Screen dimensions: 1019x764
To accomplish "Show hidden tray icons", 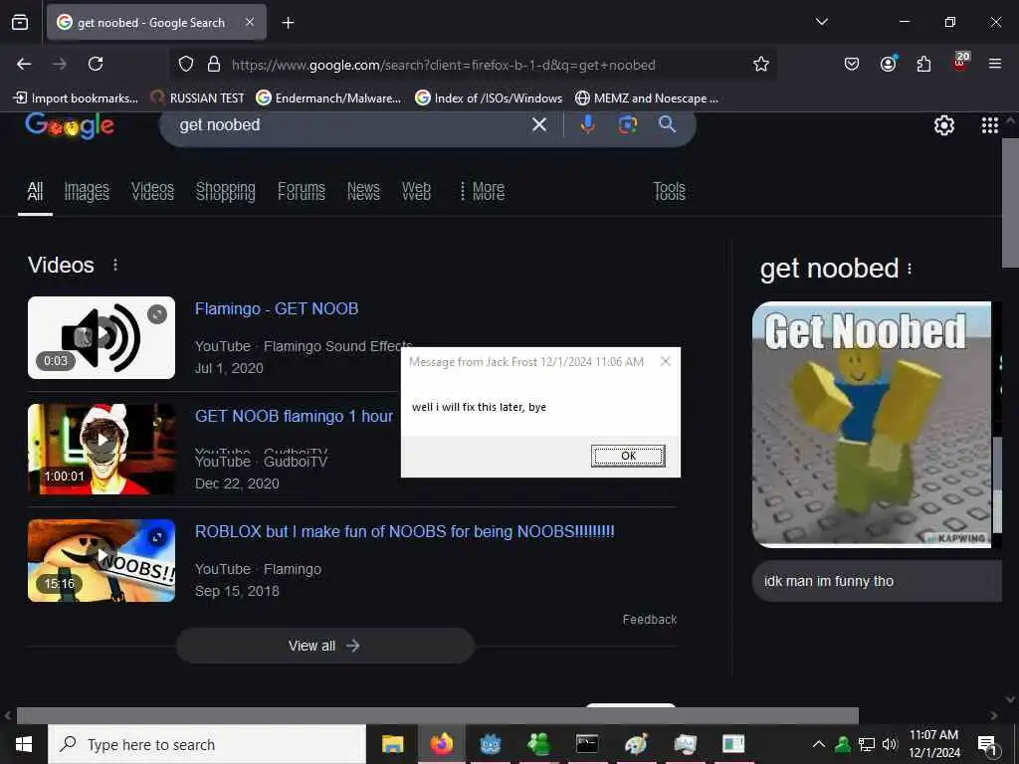I will [819, 744].
